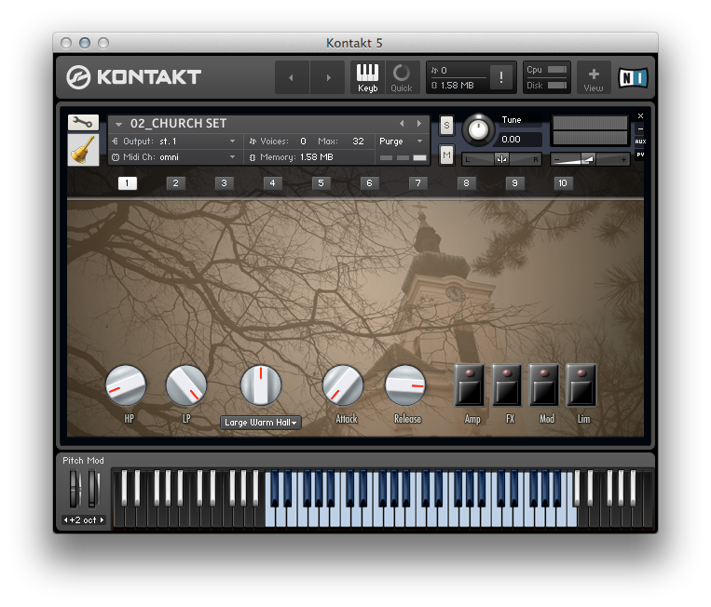Screen dimensions: 711x607
Task: Expand the instrument name dropdown arrow
Action: click(x=118, y=124)
